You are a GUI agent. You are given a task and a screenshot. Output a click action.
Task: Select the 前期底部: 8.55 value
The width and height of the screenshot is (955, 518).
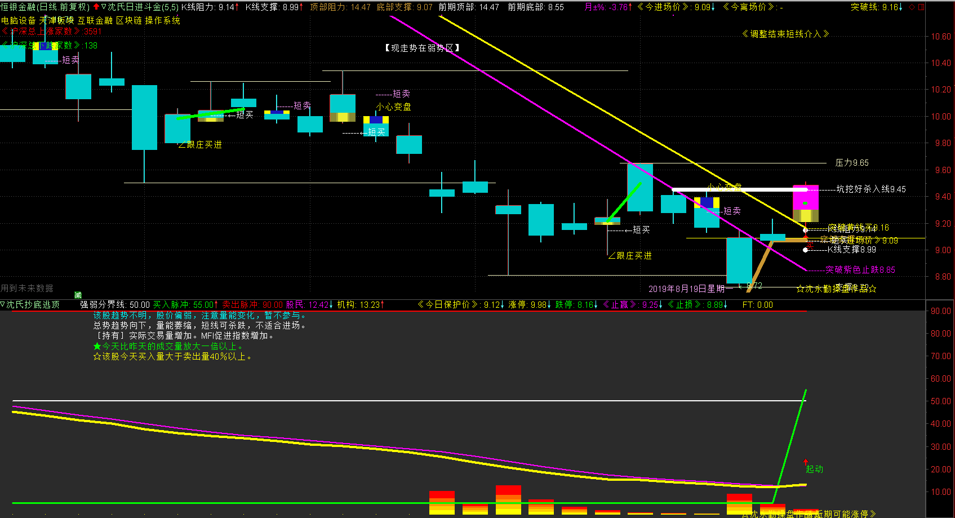(536, 7)
